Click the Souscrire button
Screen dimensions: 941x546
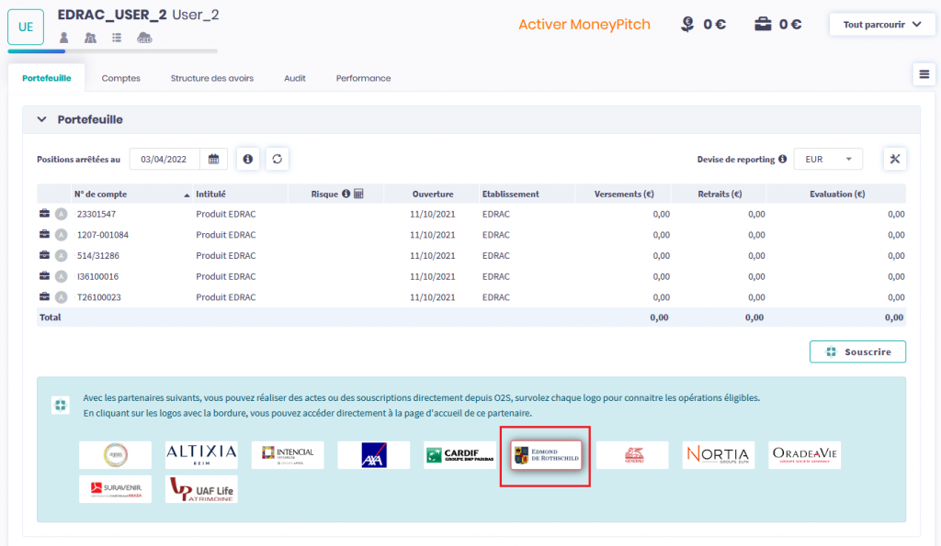pos(856,351)
